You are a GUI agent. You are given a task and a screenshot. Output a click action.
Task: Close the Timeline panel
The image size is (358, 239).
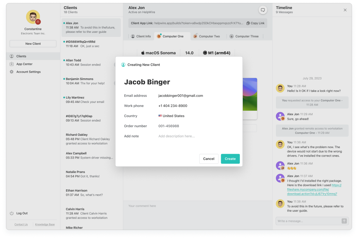tap(345, 10)
